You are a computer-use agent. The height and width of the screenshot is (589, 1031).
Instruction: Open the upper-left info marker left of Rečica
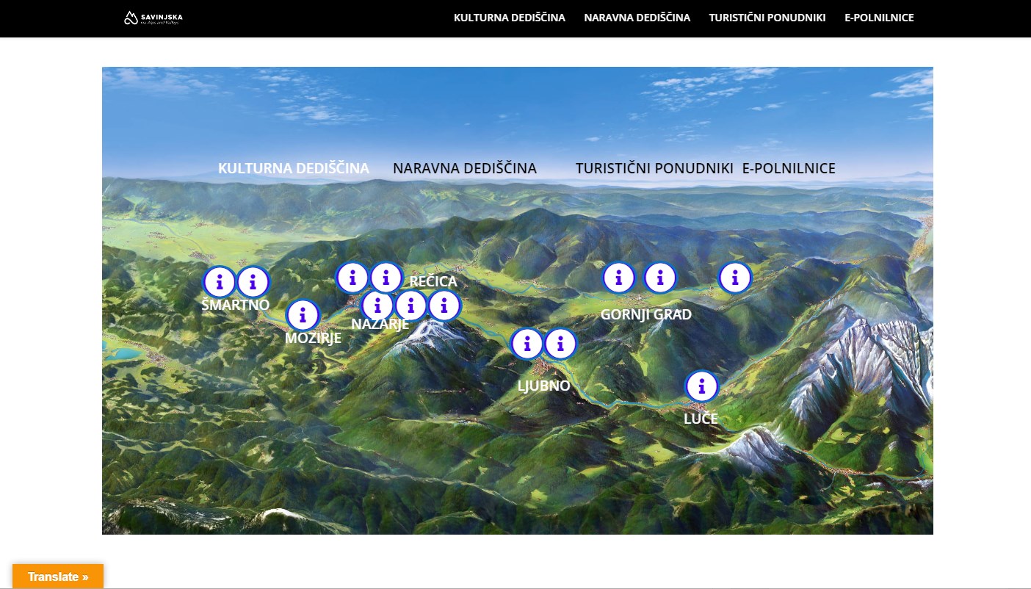(x=352, y=278)
